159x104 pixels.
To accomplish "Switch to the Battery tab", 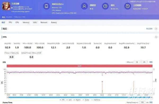I will (54, 22).
